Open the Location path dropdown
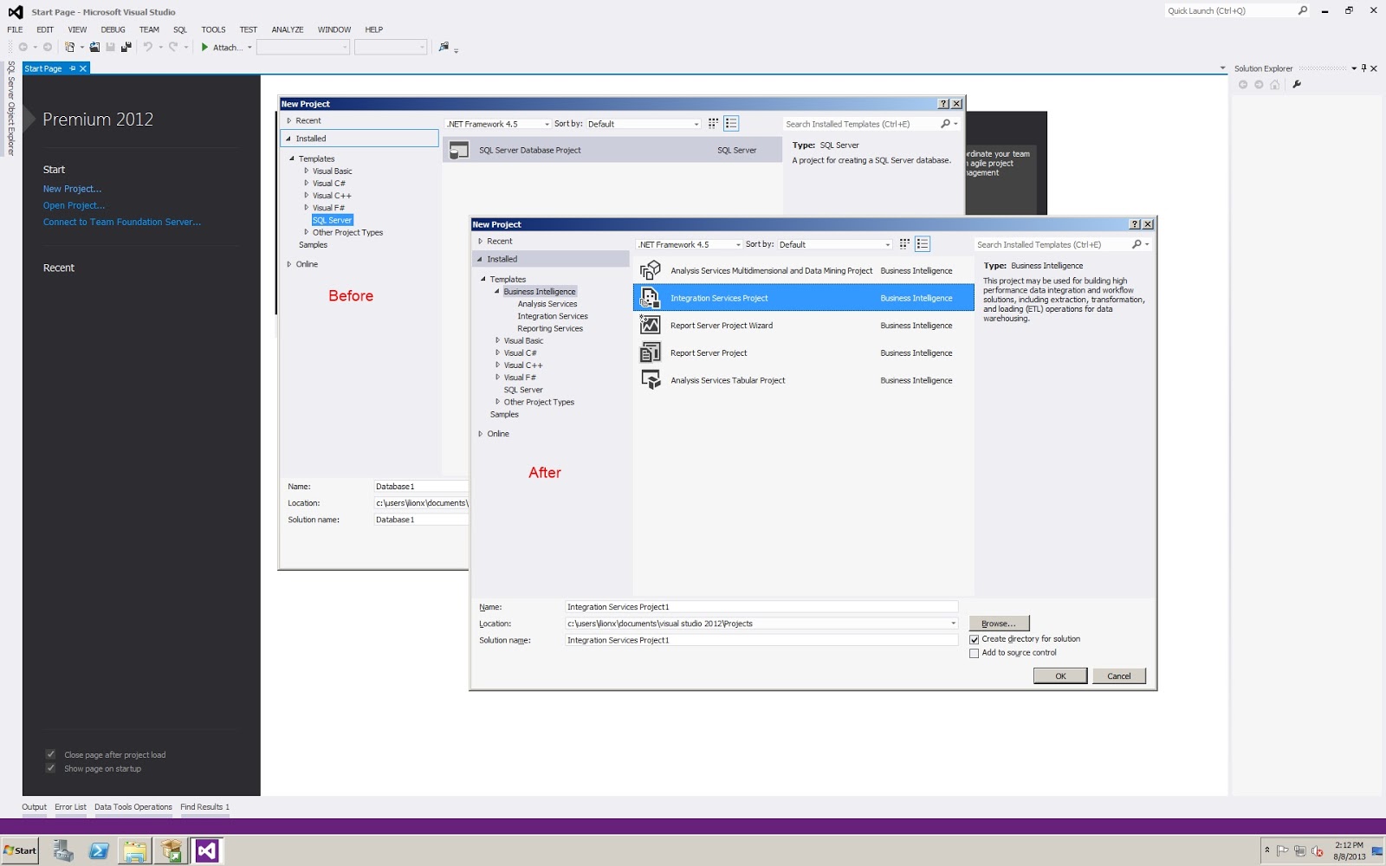The height and width of the screenshot is (866, 1386). pyautogui.click(x=953, y=624)
